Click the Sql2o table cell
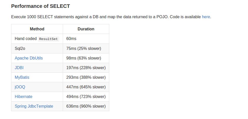248x119 pixels. point(37,49)
